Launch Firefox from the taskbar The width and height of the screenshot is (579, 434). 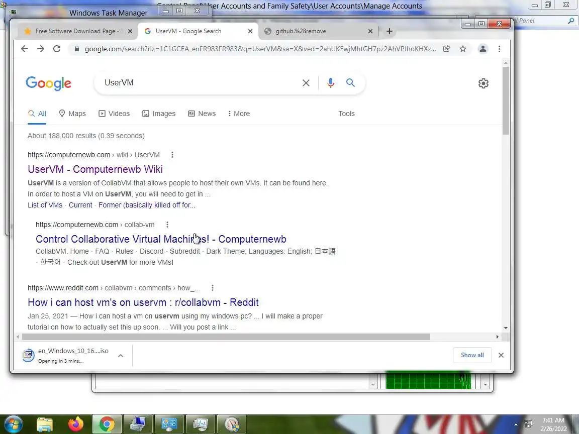pyautogui.click(x=76, y=424)
